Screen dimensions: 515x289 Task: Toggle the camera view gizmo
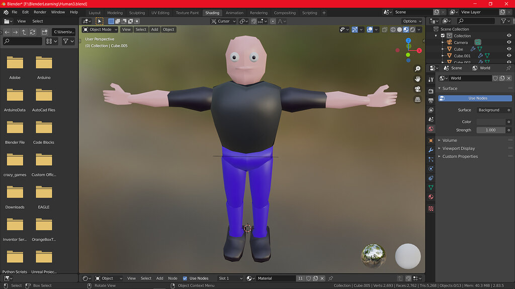pyautogui.click(x=417, y=89)
